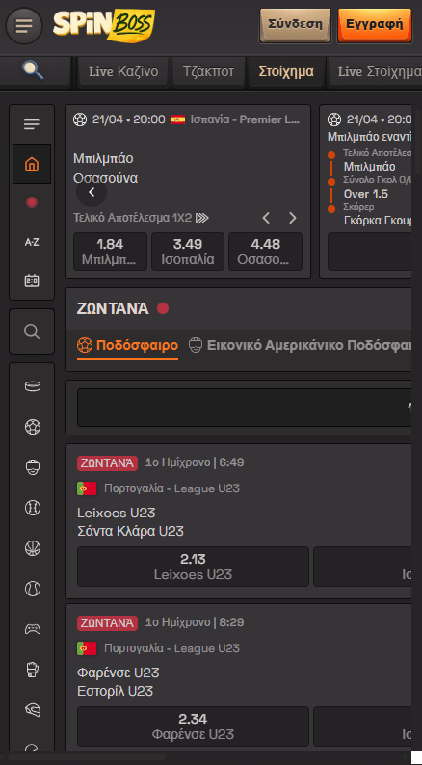Viewport: 422px width, 765px height.
Task: Bet 3.49 on Ισοπαλία draw
Action: point(188,251)
